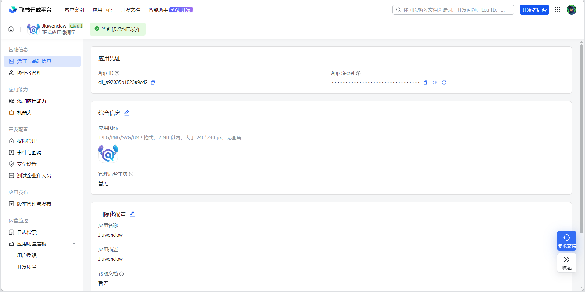Screen dimensions: 585x292
Task: Collapse the 应用质量看板 group
Action: click(x=74, y=244)
